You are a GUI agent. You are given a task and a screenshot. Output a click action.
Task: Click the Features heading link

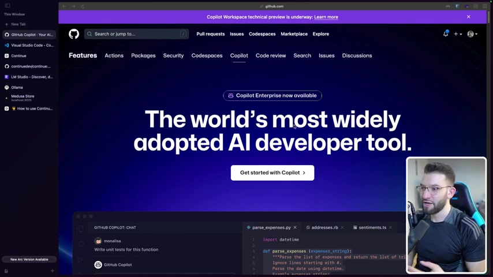tap(83, 55)
